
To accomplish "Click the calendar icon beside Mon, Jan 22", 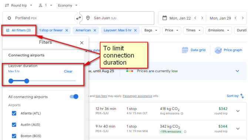I will tap(164, 18).
